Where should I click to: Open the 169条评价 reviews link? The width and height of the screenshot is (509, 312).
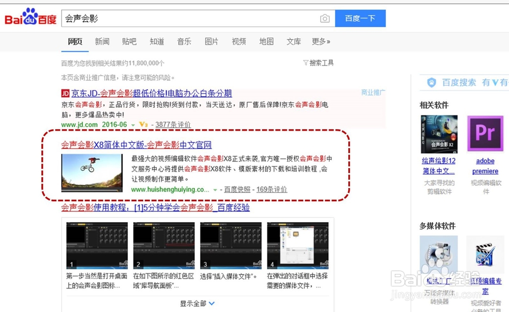(272, 190)
